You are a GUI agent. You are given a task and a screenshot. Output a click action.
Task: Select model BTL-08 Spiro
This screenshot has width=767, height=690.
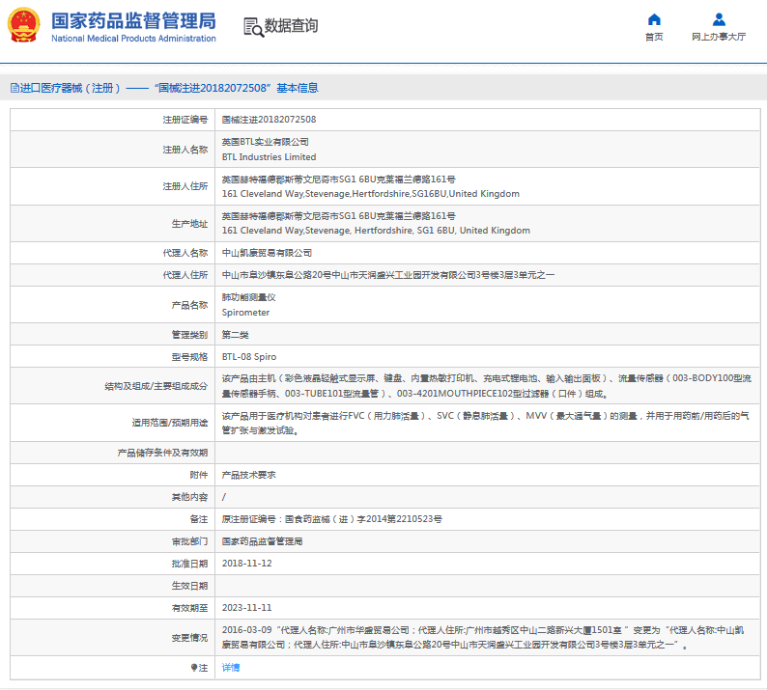pos(249,357)
